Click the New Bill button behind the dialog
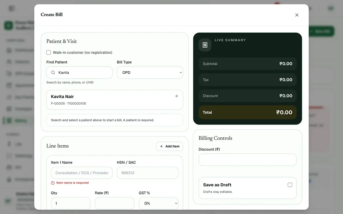This screenshot has width=343, height=214. click(x=321, y=31)
